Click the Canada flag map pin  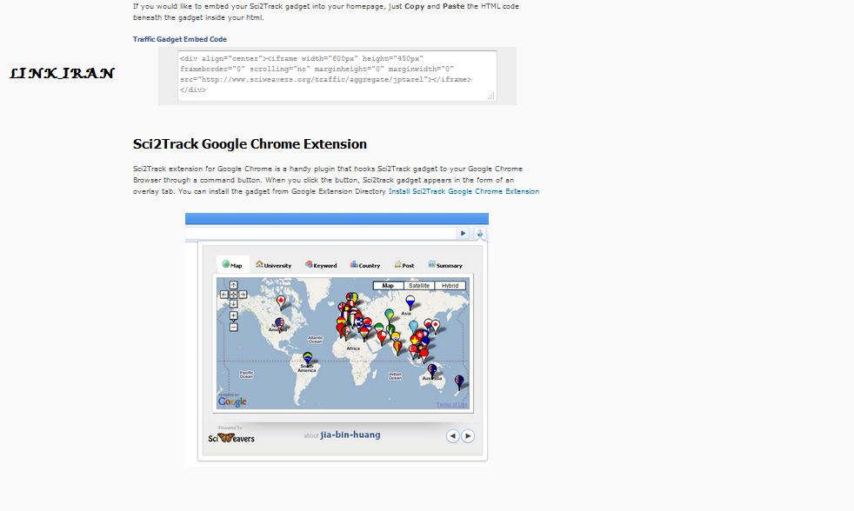tap(281, 302)
